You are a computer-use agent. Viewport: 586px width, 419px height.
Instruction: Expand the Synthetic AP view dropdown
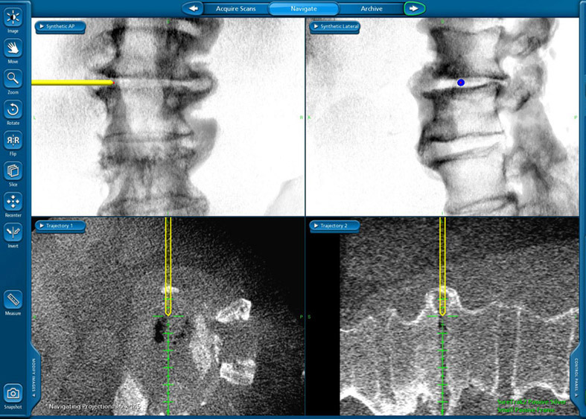tap(61, 27)
